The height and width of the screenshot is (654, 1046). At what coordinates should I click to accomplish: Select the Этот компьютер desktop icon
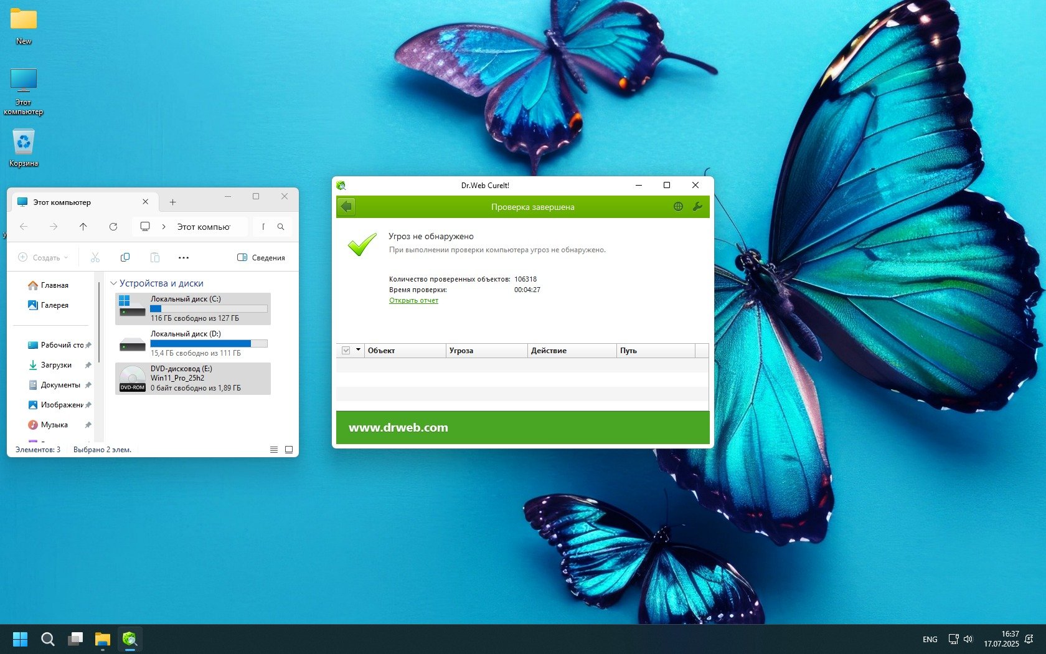[24, 92]
